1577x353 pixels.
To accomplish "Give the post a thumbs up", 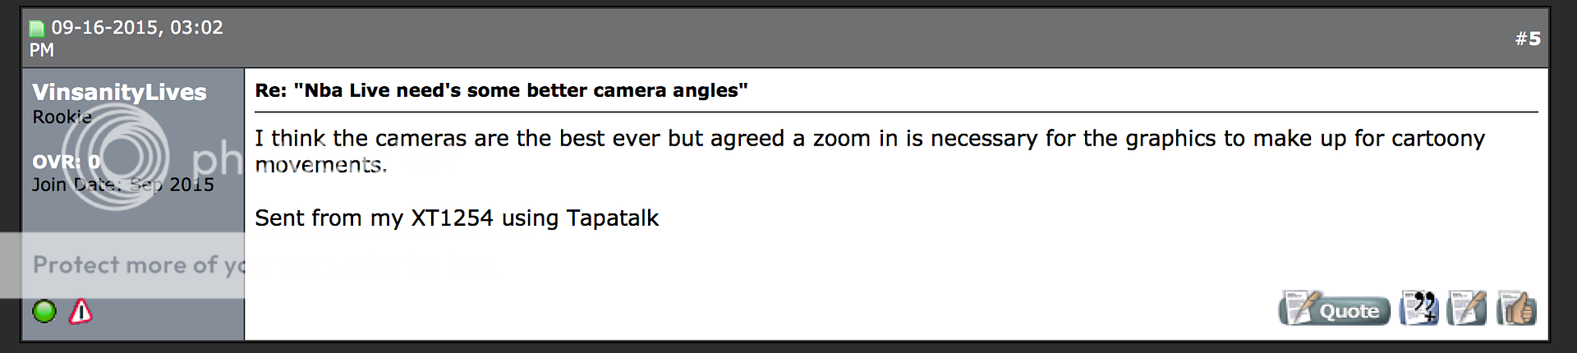I will tap(1516, 309).
